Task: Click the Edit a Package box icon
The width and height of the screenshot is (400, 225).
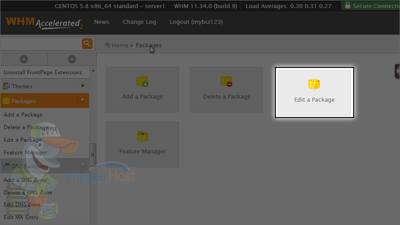Action: [314, 85]
